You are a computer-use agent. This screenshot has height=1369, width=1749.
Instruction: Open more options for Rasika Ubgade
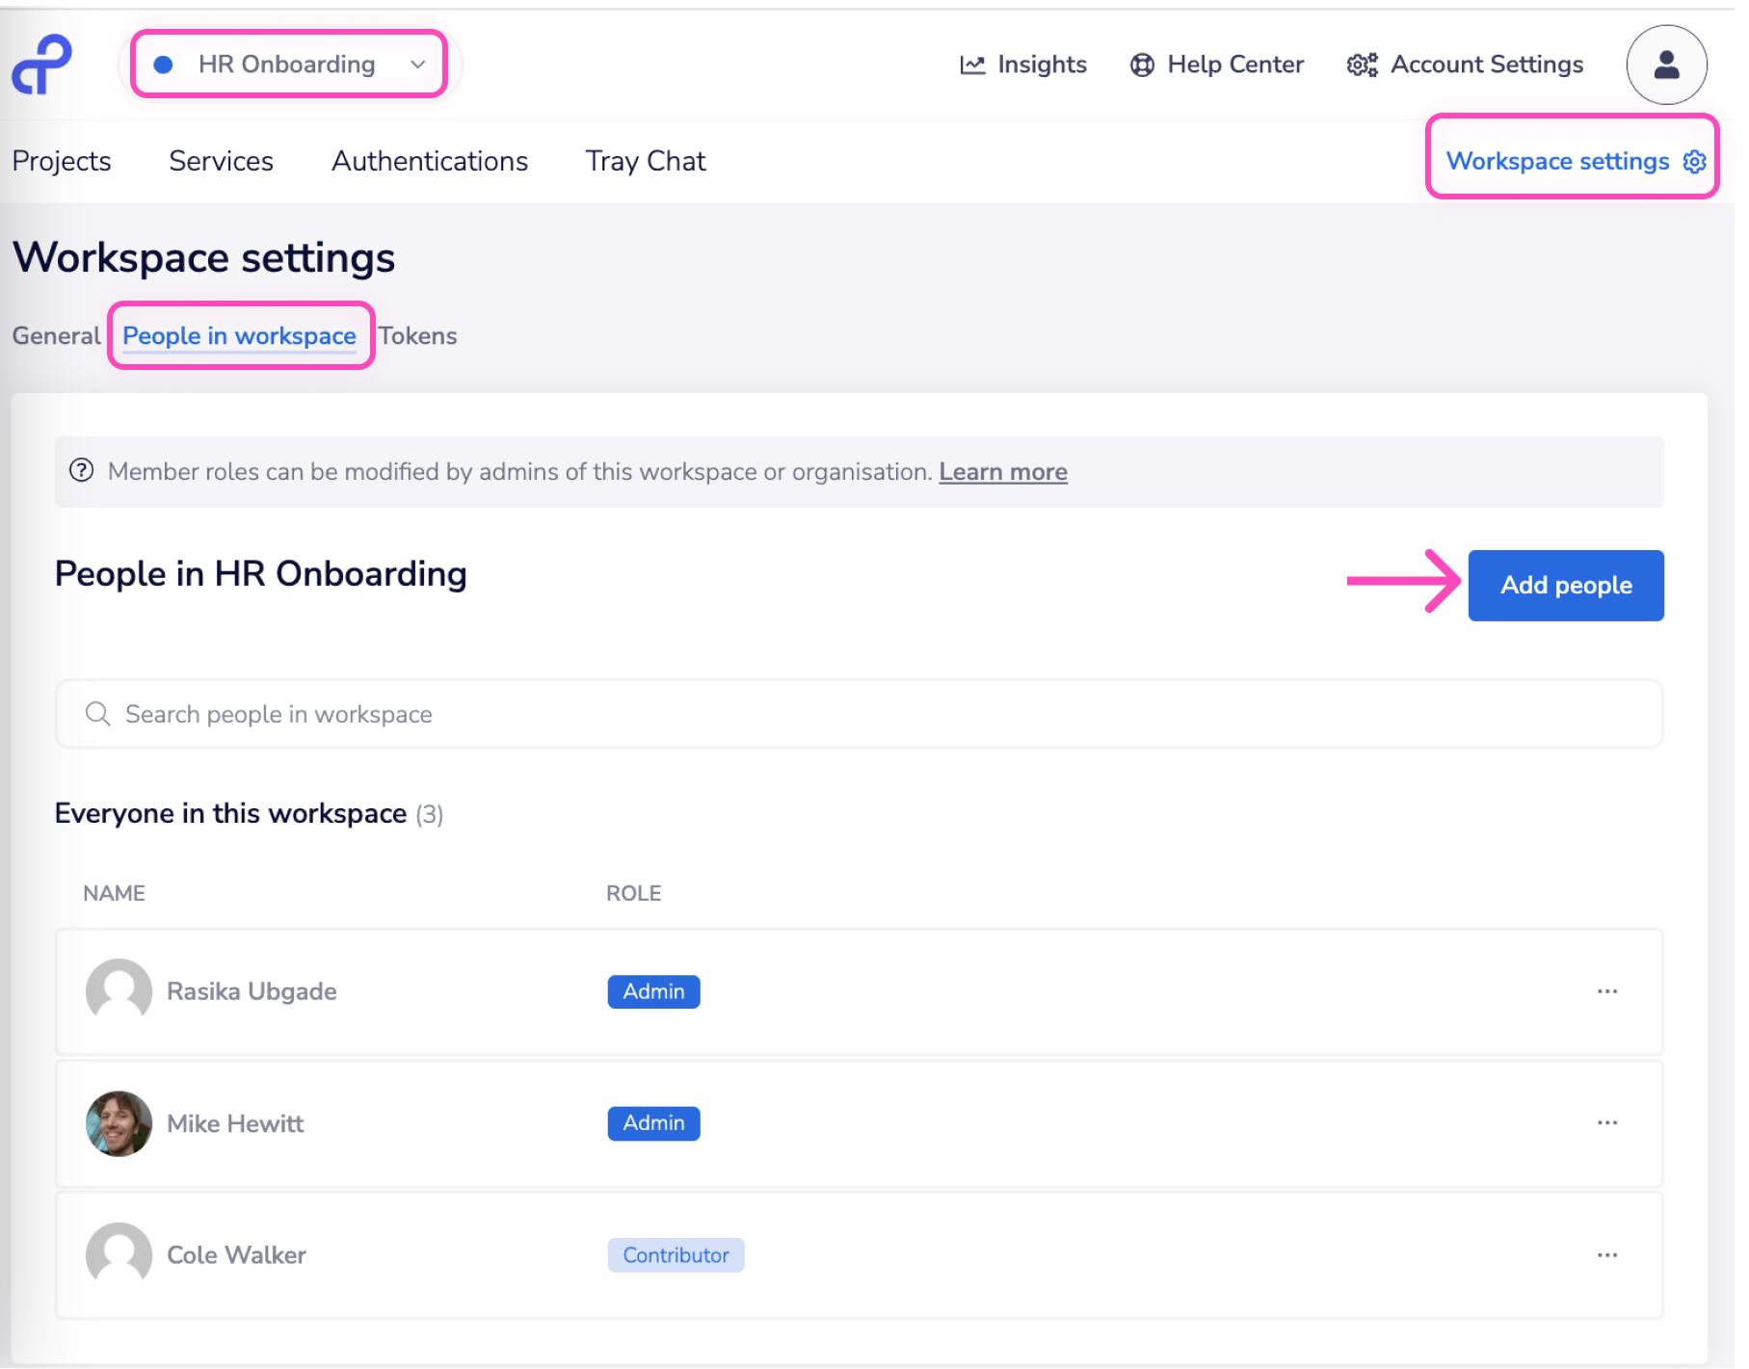pos(1606,991)
